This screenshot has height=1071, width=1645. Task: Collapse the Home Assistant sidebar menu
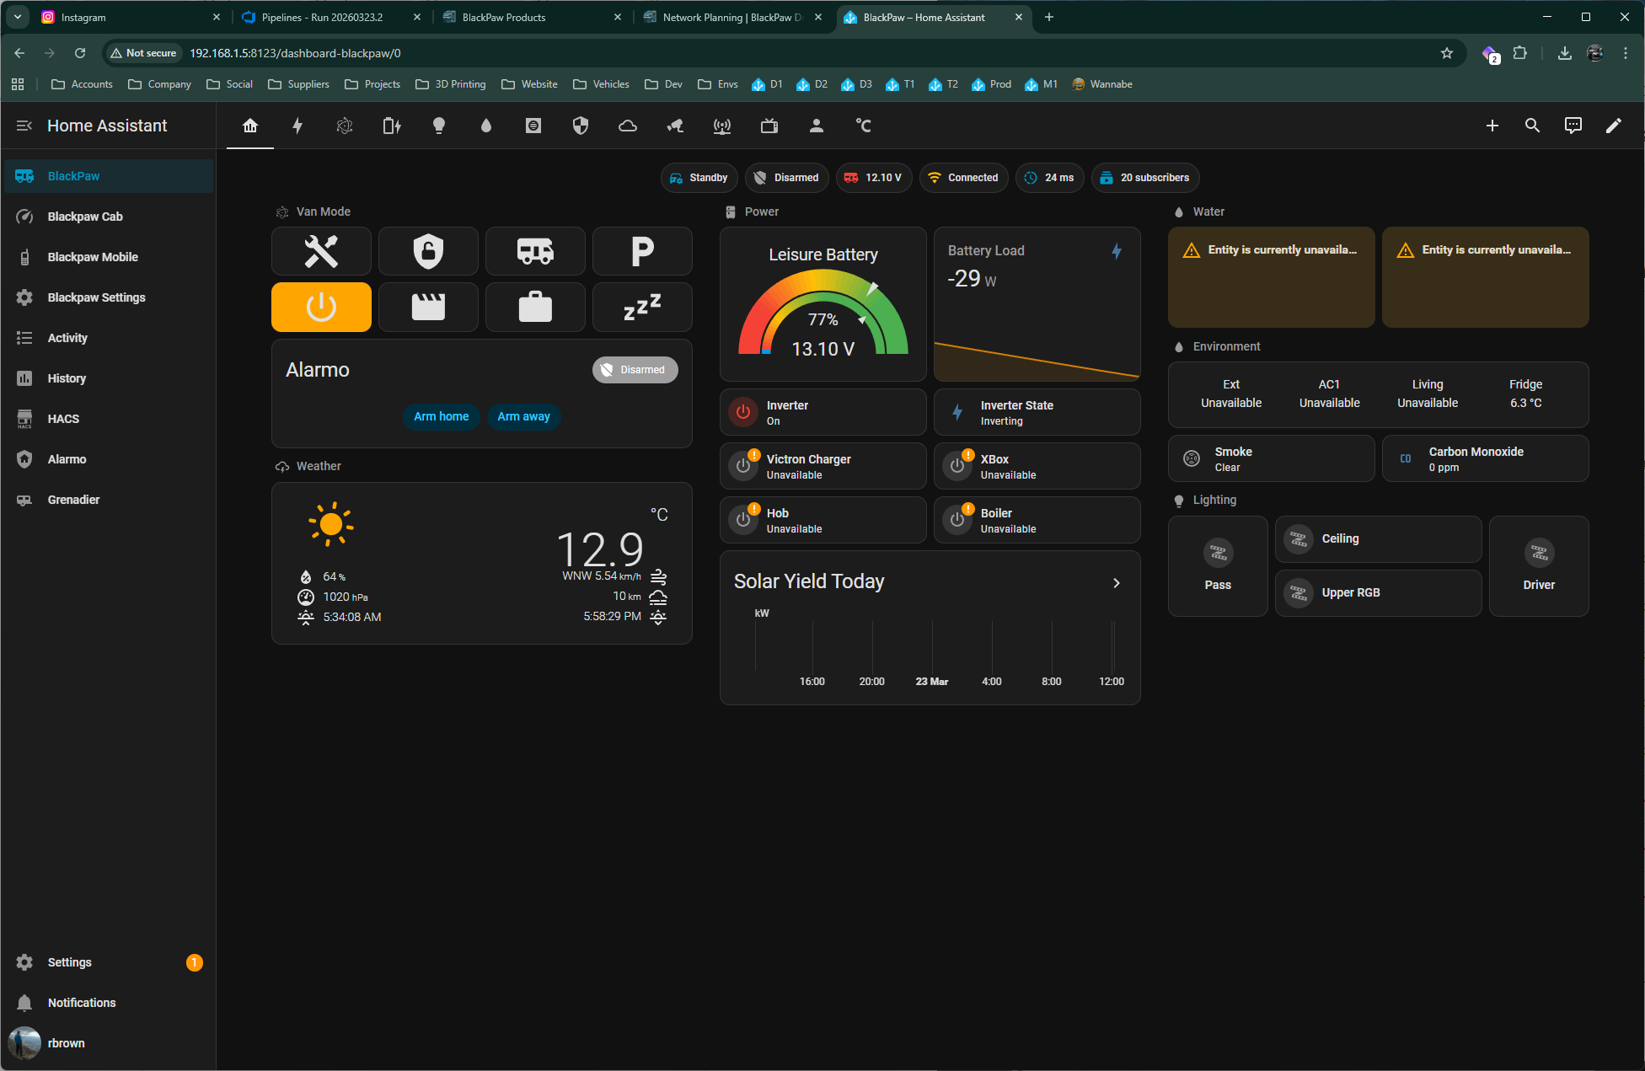click(24, 126)
